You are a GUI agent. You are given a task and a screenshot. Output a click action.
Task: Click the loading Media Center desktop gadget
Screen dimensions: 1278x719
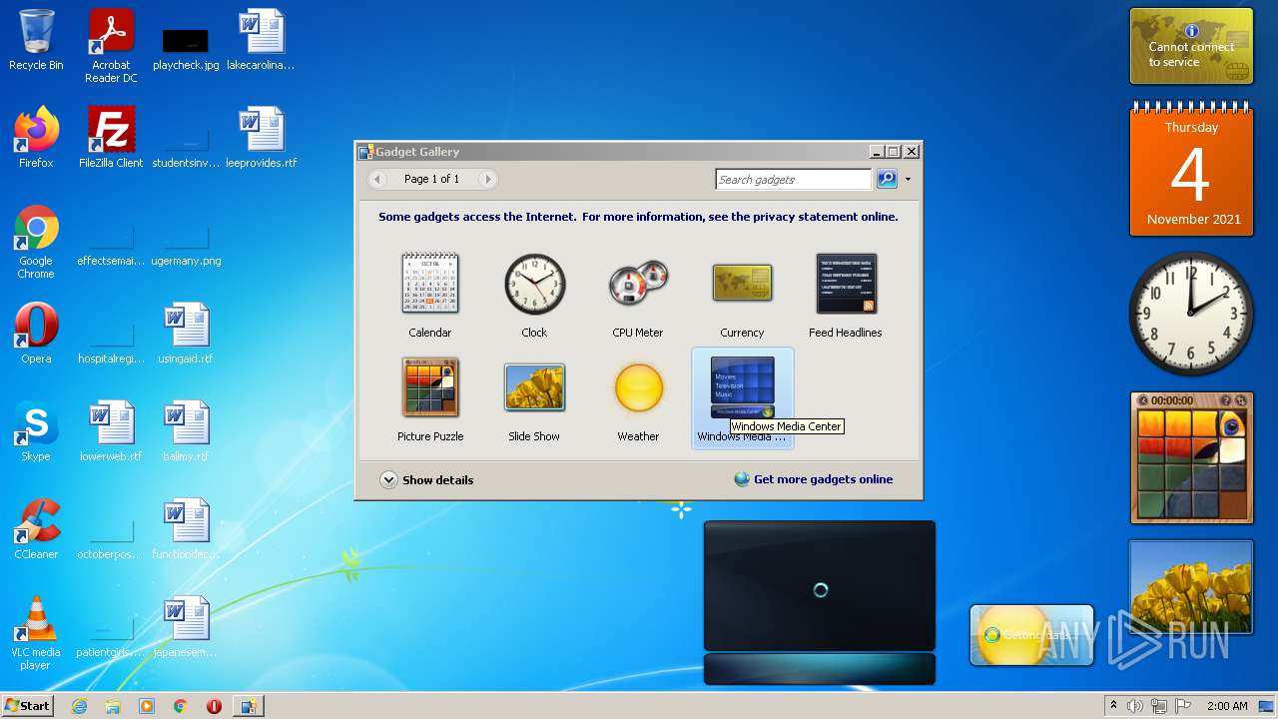pyautogui.click(x=820, y=602)
